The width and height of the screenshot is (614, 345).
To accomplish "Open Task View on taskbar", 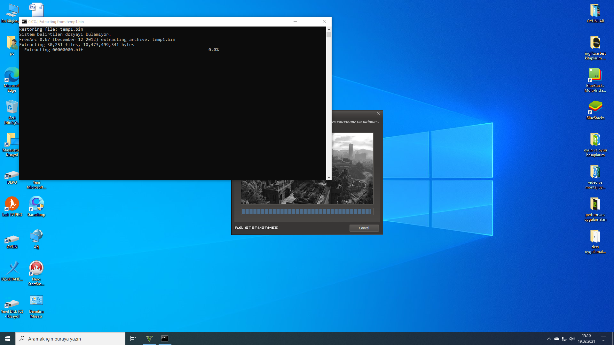I will pyautogui.click(x=133, y=339).
